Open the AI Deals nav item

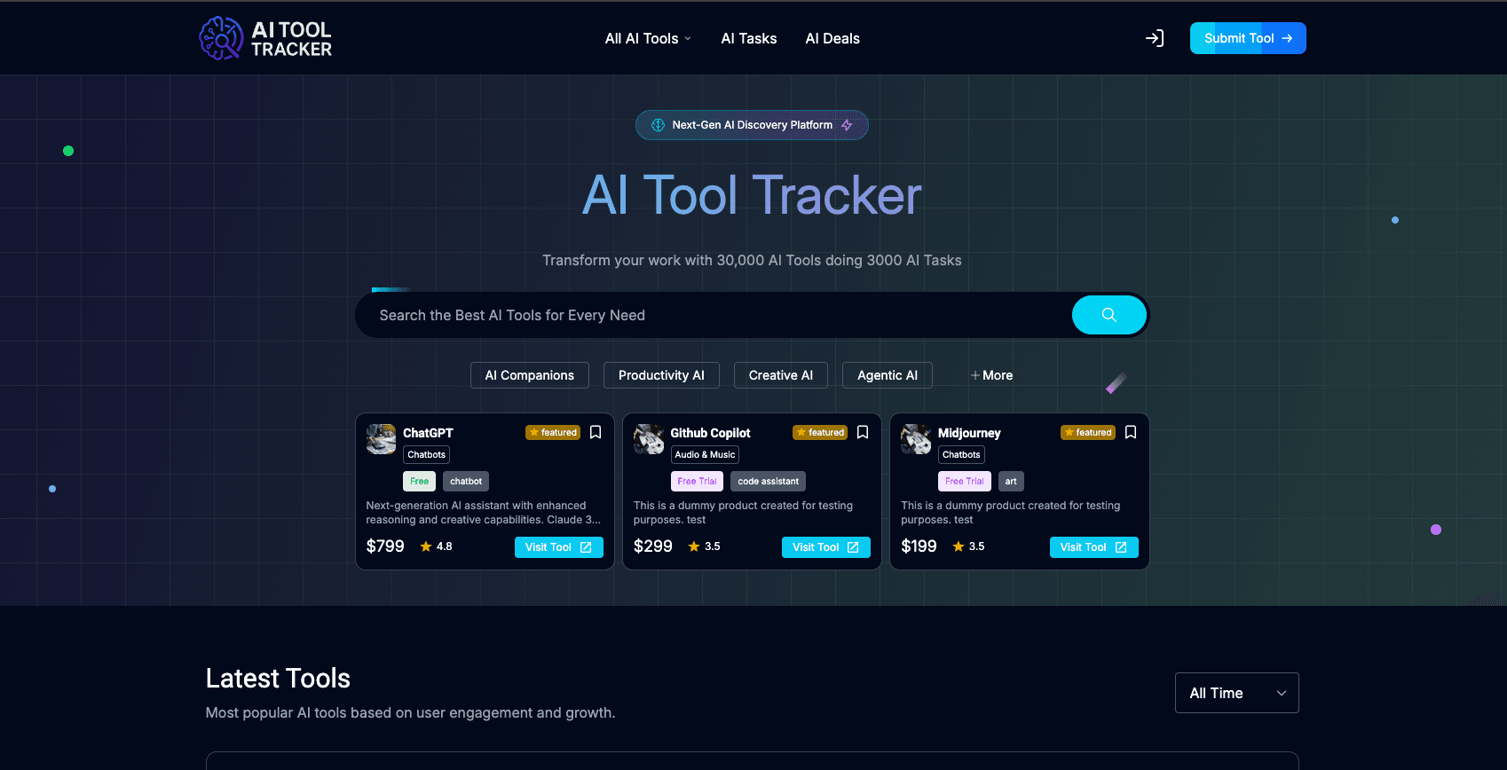tap(832, 38)
